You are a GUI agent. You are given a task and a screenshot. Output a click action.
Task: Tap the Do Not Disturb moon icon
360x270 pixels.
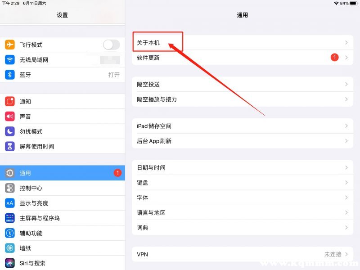pos(9,131)
